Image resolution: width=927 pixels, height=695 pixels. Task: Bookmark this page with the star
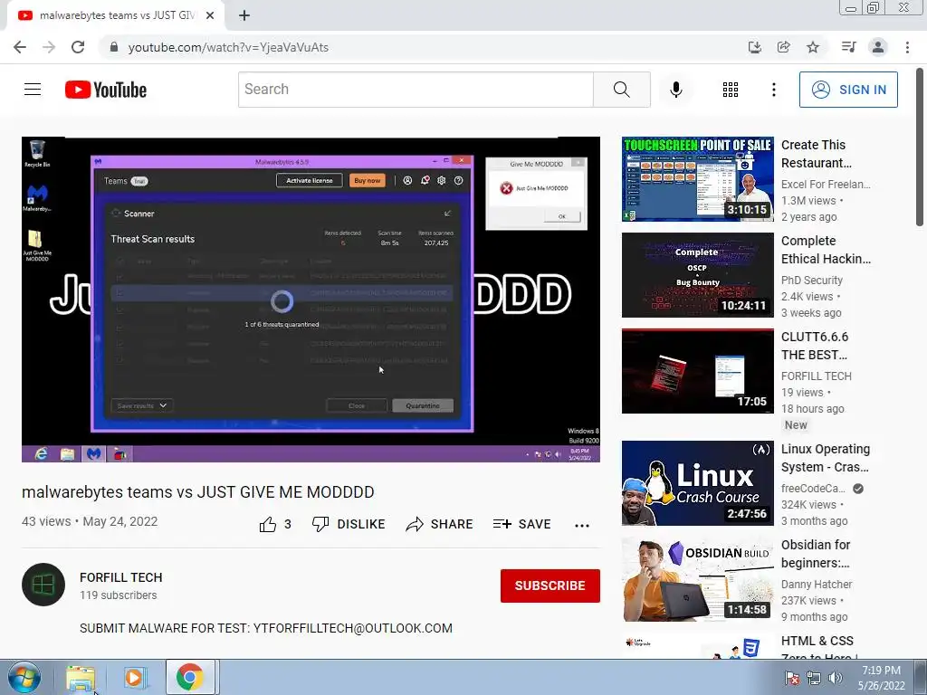point(813,47)
